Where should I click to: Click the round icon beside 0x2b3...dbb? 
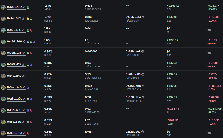[143, 86]
